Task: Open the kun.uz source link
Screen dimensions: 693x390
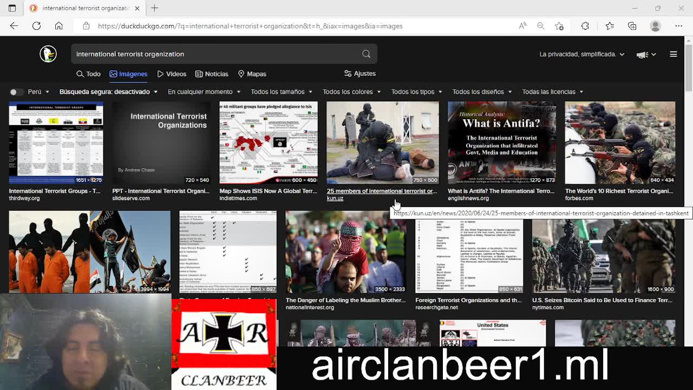Action: point(335,198)
